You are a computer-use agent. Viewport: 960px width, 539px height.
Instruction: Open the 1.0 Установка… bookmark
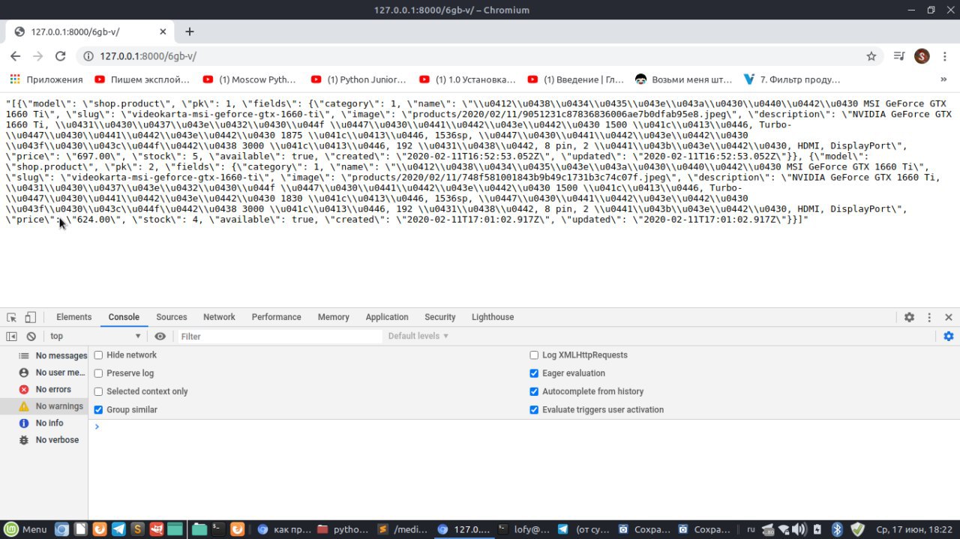(x=467, y=79)
